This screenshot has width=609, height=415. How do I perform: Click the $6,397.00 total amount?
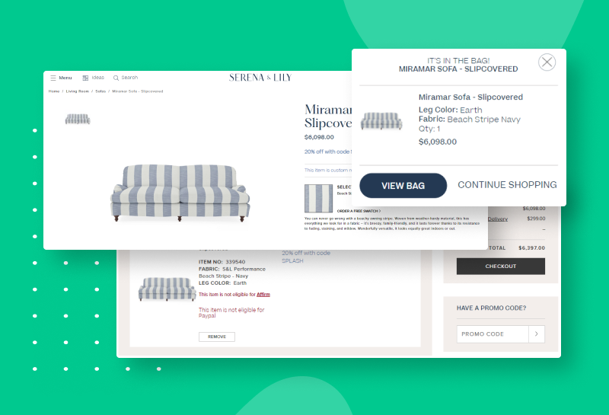click(x=531, y=248)
